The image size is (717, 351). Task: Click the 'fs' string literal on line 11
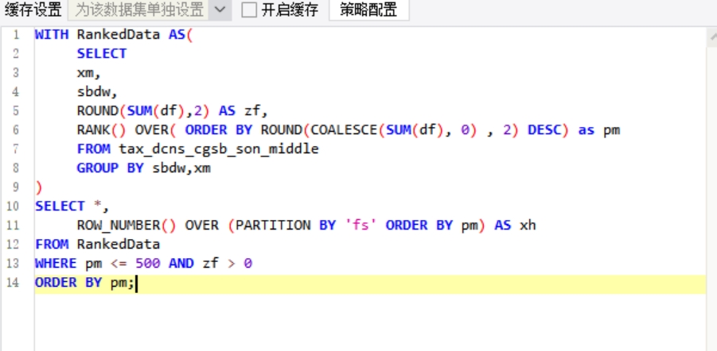point(360,226)
